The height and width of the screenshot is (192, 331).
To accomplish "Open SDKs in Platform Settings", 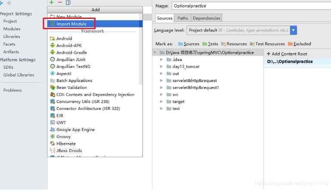I will click(x=8, y=67).
